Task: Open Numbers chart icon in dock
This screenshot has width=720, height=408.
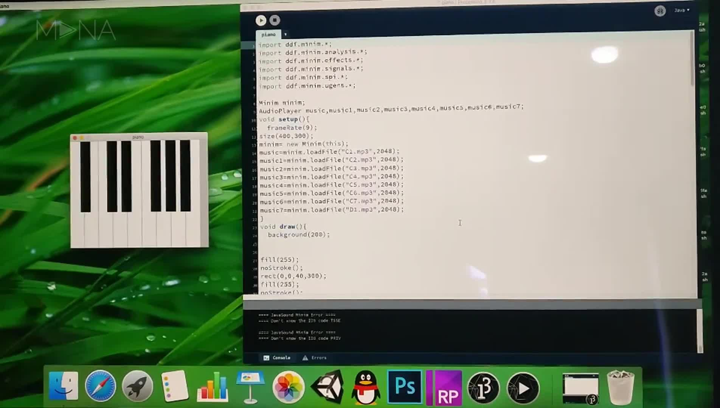Action: [x=213, y=386]
